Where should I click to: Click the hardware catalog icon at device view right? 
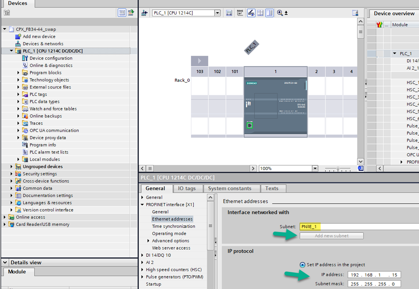click(355, 13)
